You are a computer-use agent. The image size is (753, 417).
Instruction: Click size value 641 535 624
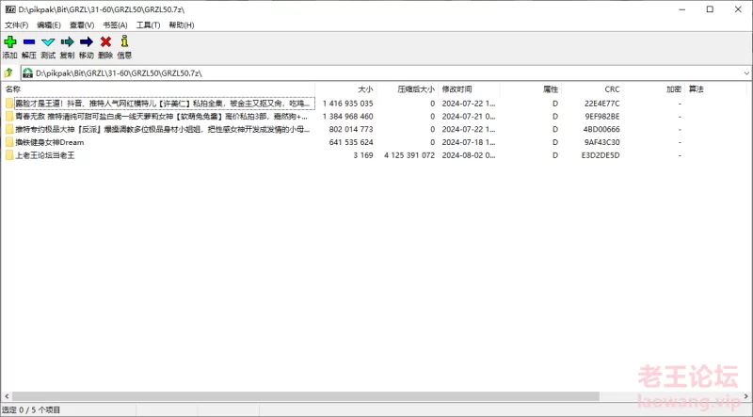tap(351, 142)
